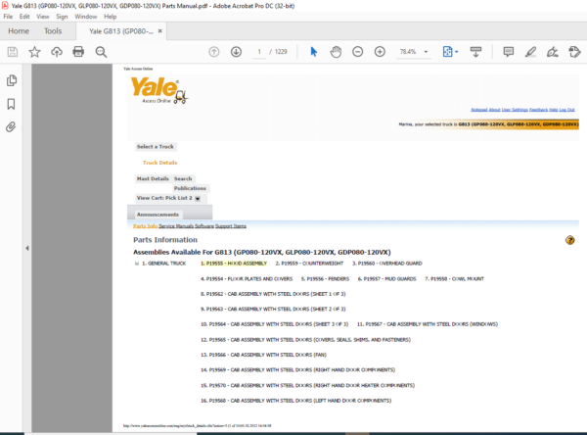Click the Stamp tool icon
This screenshot has width=587, height=435.
[574, 52]
